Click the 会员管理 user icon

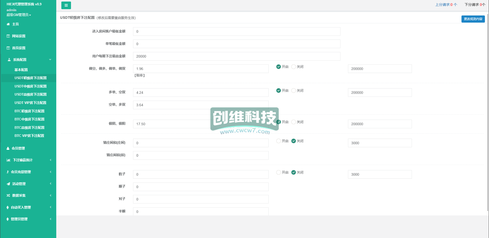[x=8, y=148]
